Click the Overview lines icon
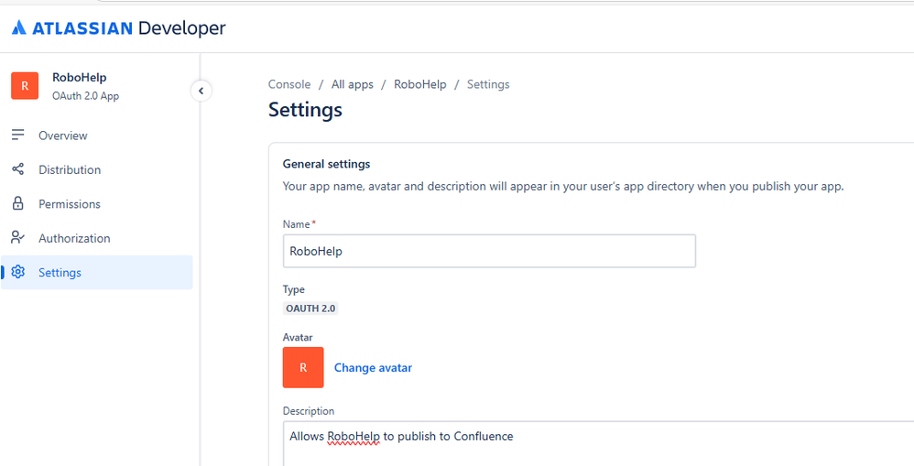The height and width of the screenshot is (466, 914). pos(17,135)
